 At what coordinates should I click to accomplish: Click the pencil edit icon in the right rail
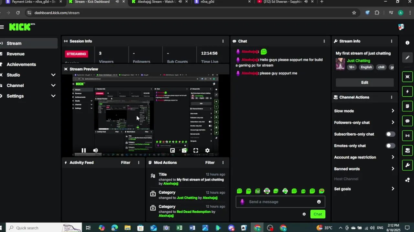(x=407, y=58)
